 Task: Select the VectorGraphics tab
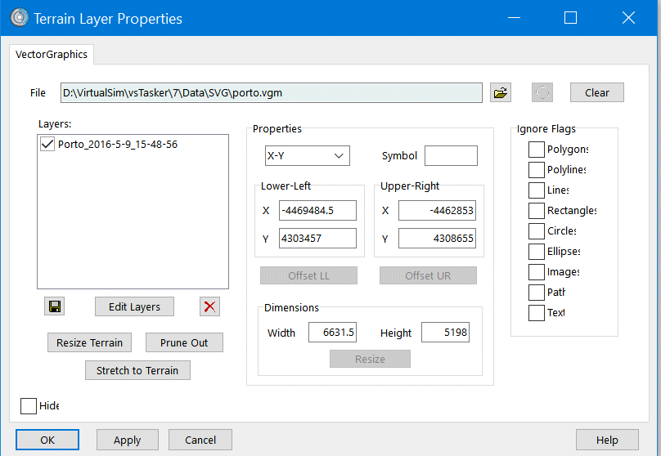pos(52,55)
